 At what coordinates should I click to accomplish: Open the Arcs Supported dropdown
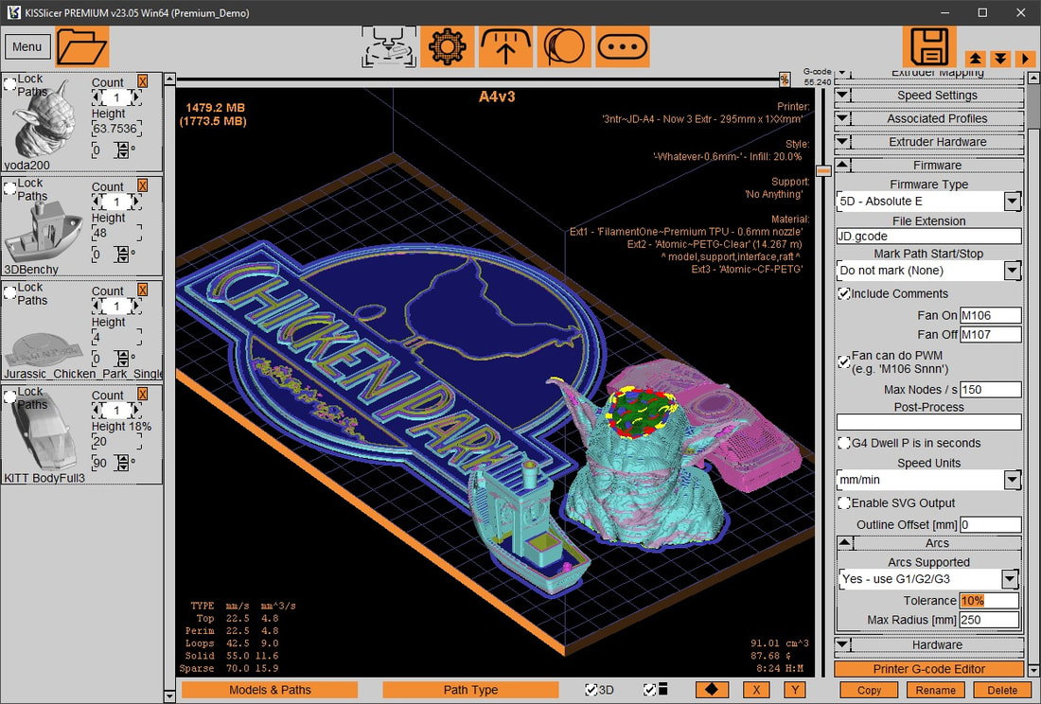pyautogui.click(x=1012, y=578)
